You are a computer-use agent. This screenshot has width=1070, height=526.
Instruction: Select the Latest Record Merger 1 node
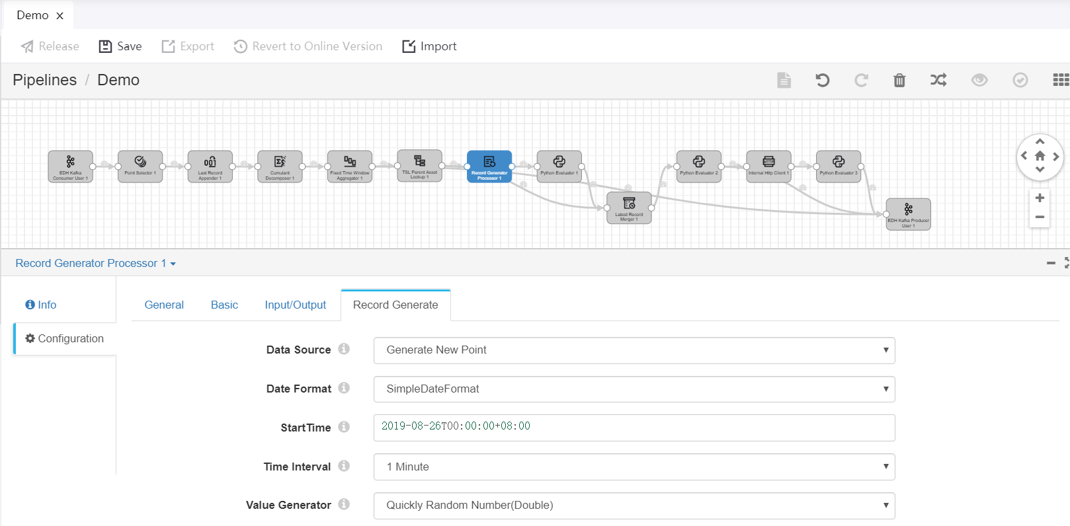coord(629,208)
